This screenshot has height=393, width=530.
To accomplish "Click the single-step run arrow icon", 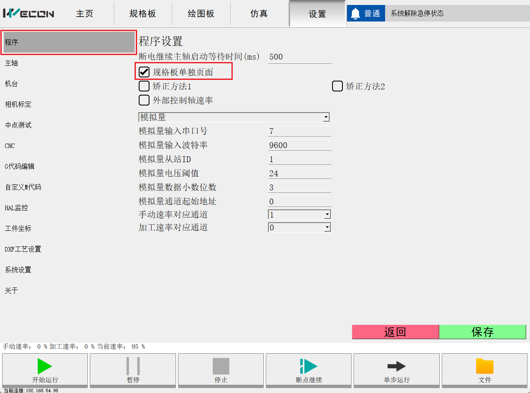I will point(396,366).
